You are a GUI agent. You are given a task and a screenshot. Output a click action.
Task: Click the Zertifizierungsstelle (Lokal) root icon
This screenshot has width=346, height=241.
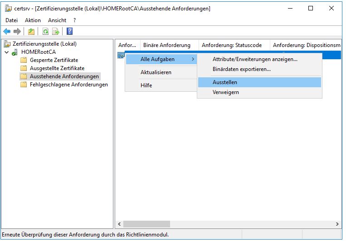(7, 44)
